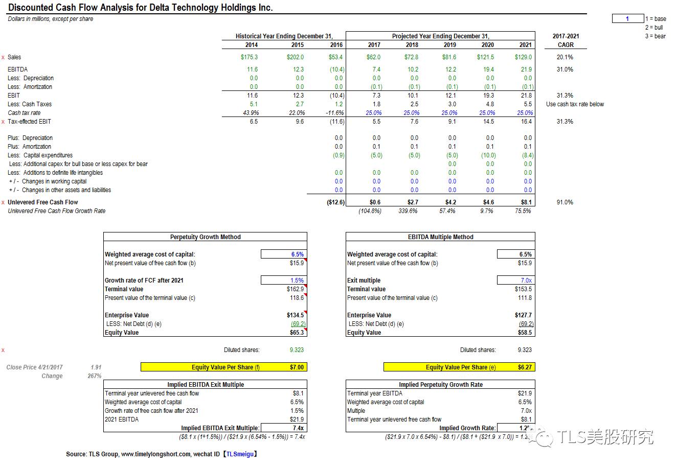Select the Perpetuity Growth Method table header
The height and width of the screenshot is (467, 676).
click(205, 237)
